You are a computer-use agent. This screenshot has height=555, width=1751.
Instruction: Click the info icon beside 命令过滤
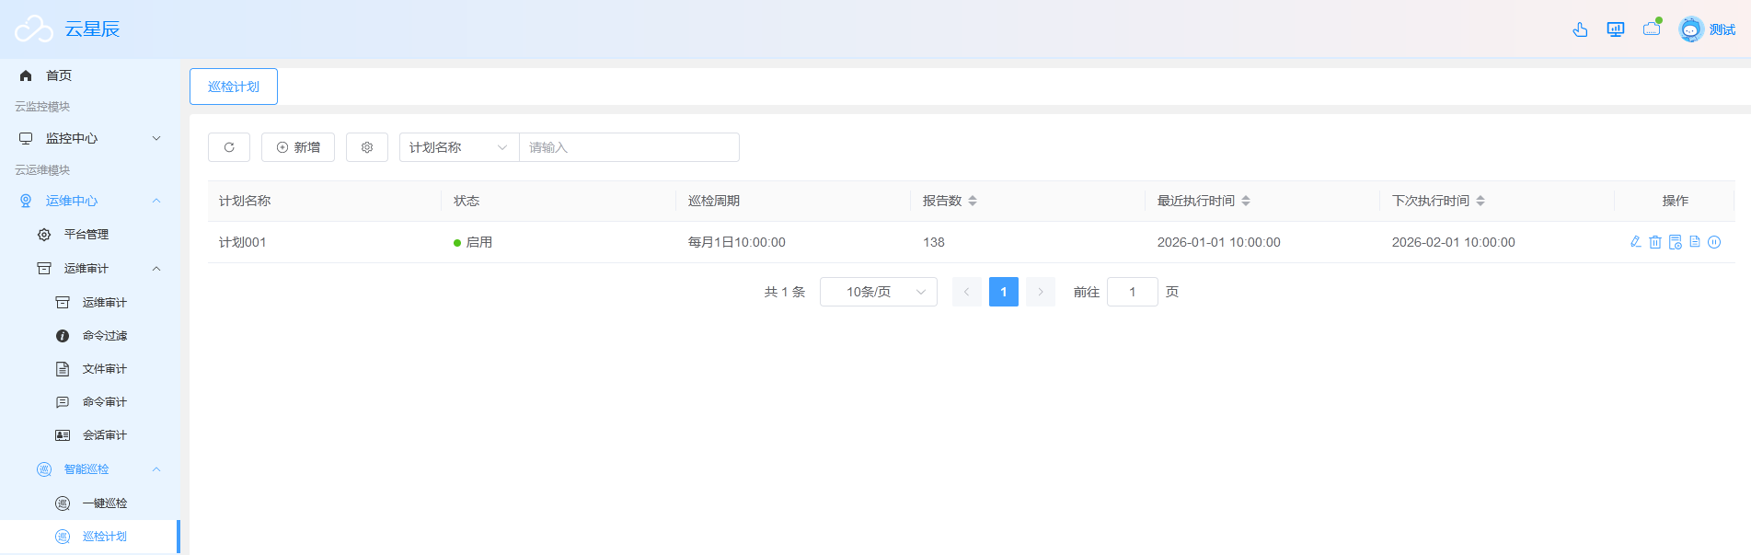(63, 336)
